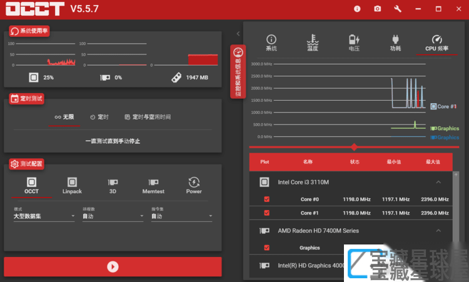Maximize the OCCT window
The width and height of the screenshot is (469, 282).
438,9
